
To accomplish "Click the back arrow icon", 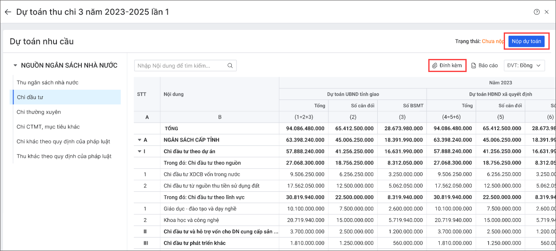I will coord(8,12).
